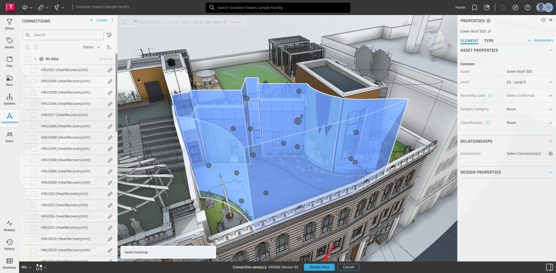Open the Connections panel
The image size is (556, 273).
(9, 118)
